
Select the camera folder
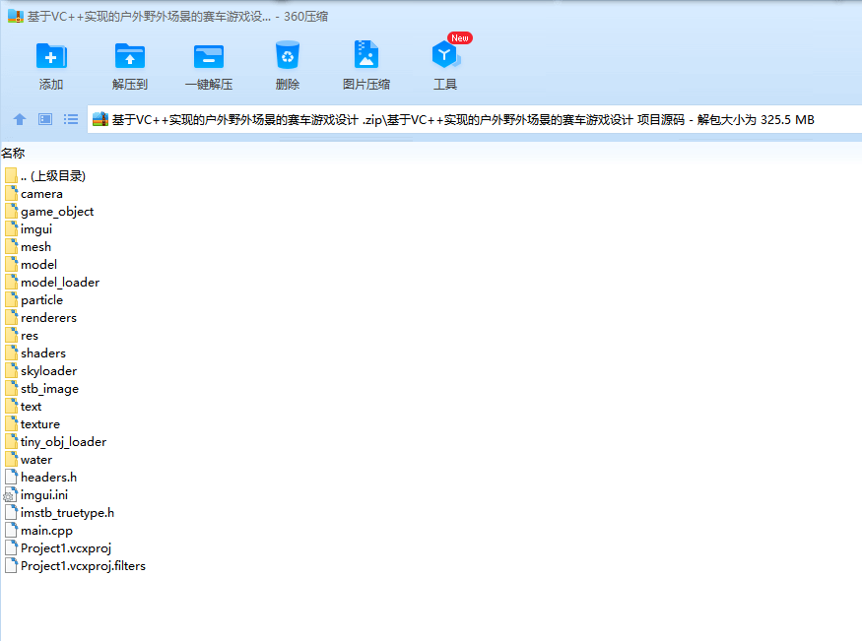pos(34,194)
